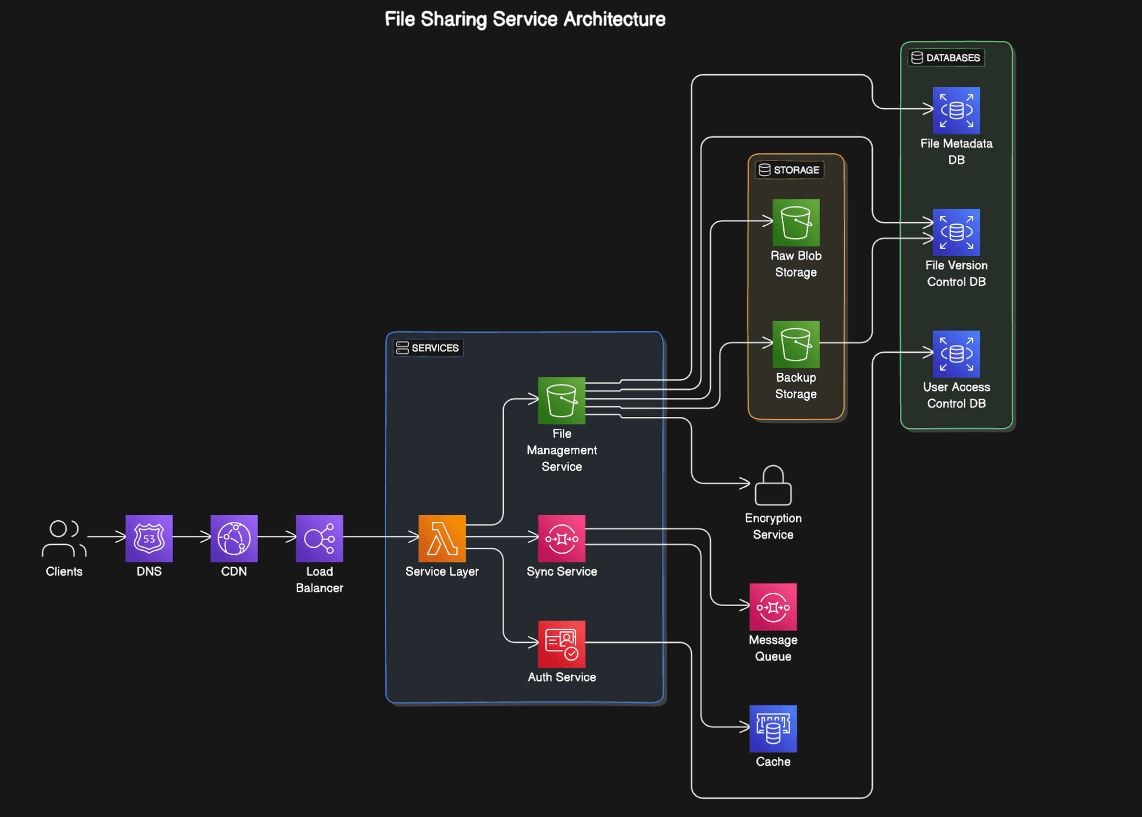
Task: Click the orange Service Layer lambda icon
Action: [x=442, y=538]
